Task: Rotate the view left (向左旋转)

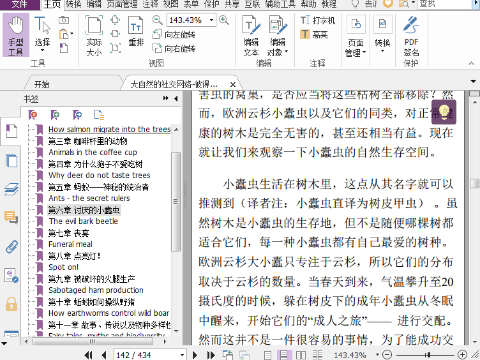Action: 174,34
